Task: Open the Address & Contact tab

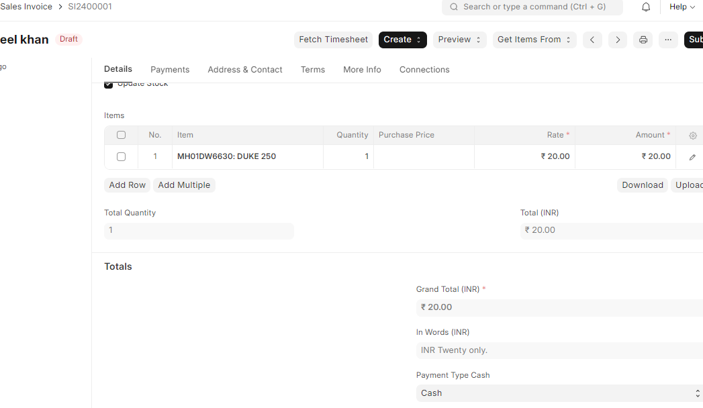Action: (x=245, y=69)
